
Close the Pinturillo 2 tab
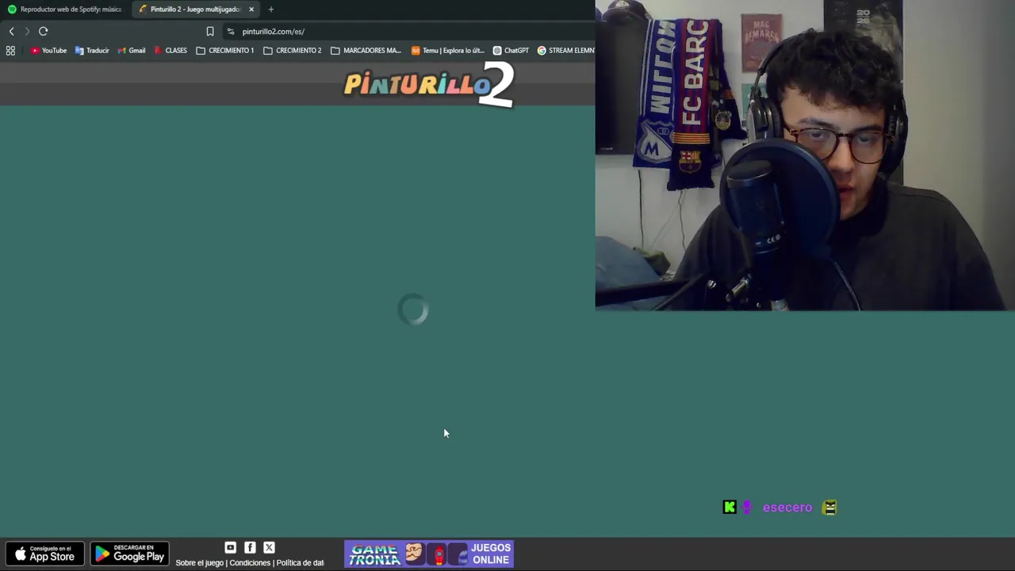pos(251,10)
